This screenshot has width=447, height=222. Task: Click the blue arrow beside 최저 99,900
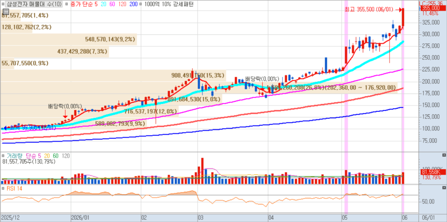click(x=4, y=128)
